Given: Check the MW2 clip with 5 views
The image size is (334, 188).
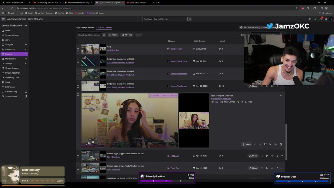Looking at the screenshot, I should [78, 62].
